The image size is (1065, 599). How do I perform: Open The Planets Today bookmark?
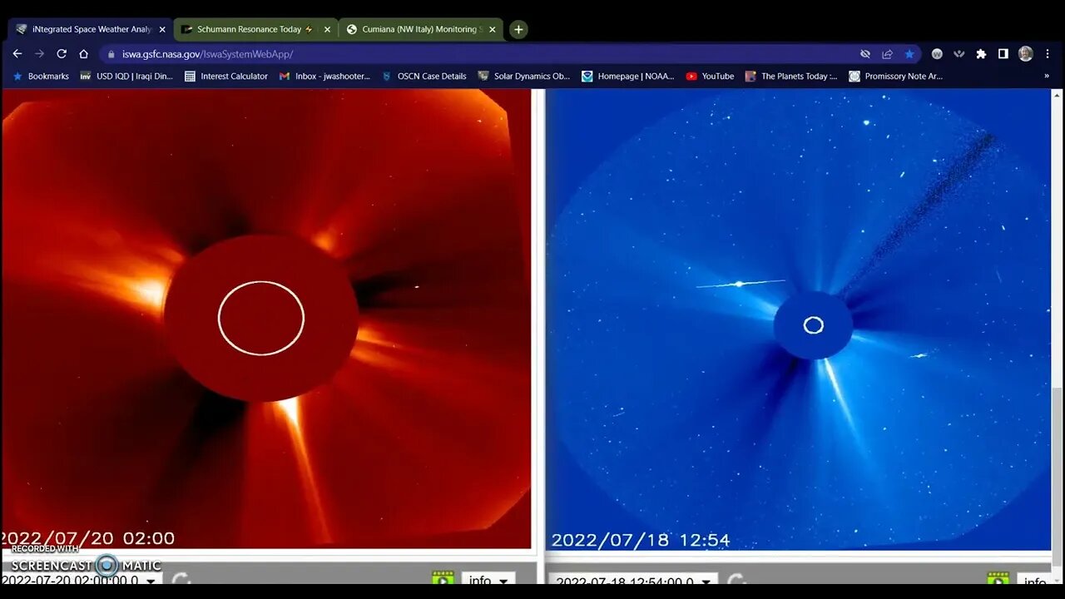[x=791, y=76]
